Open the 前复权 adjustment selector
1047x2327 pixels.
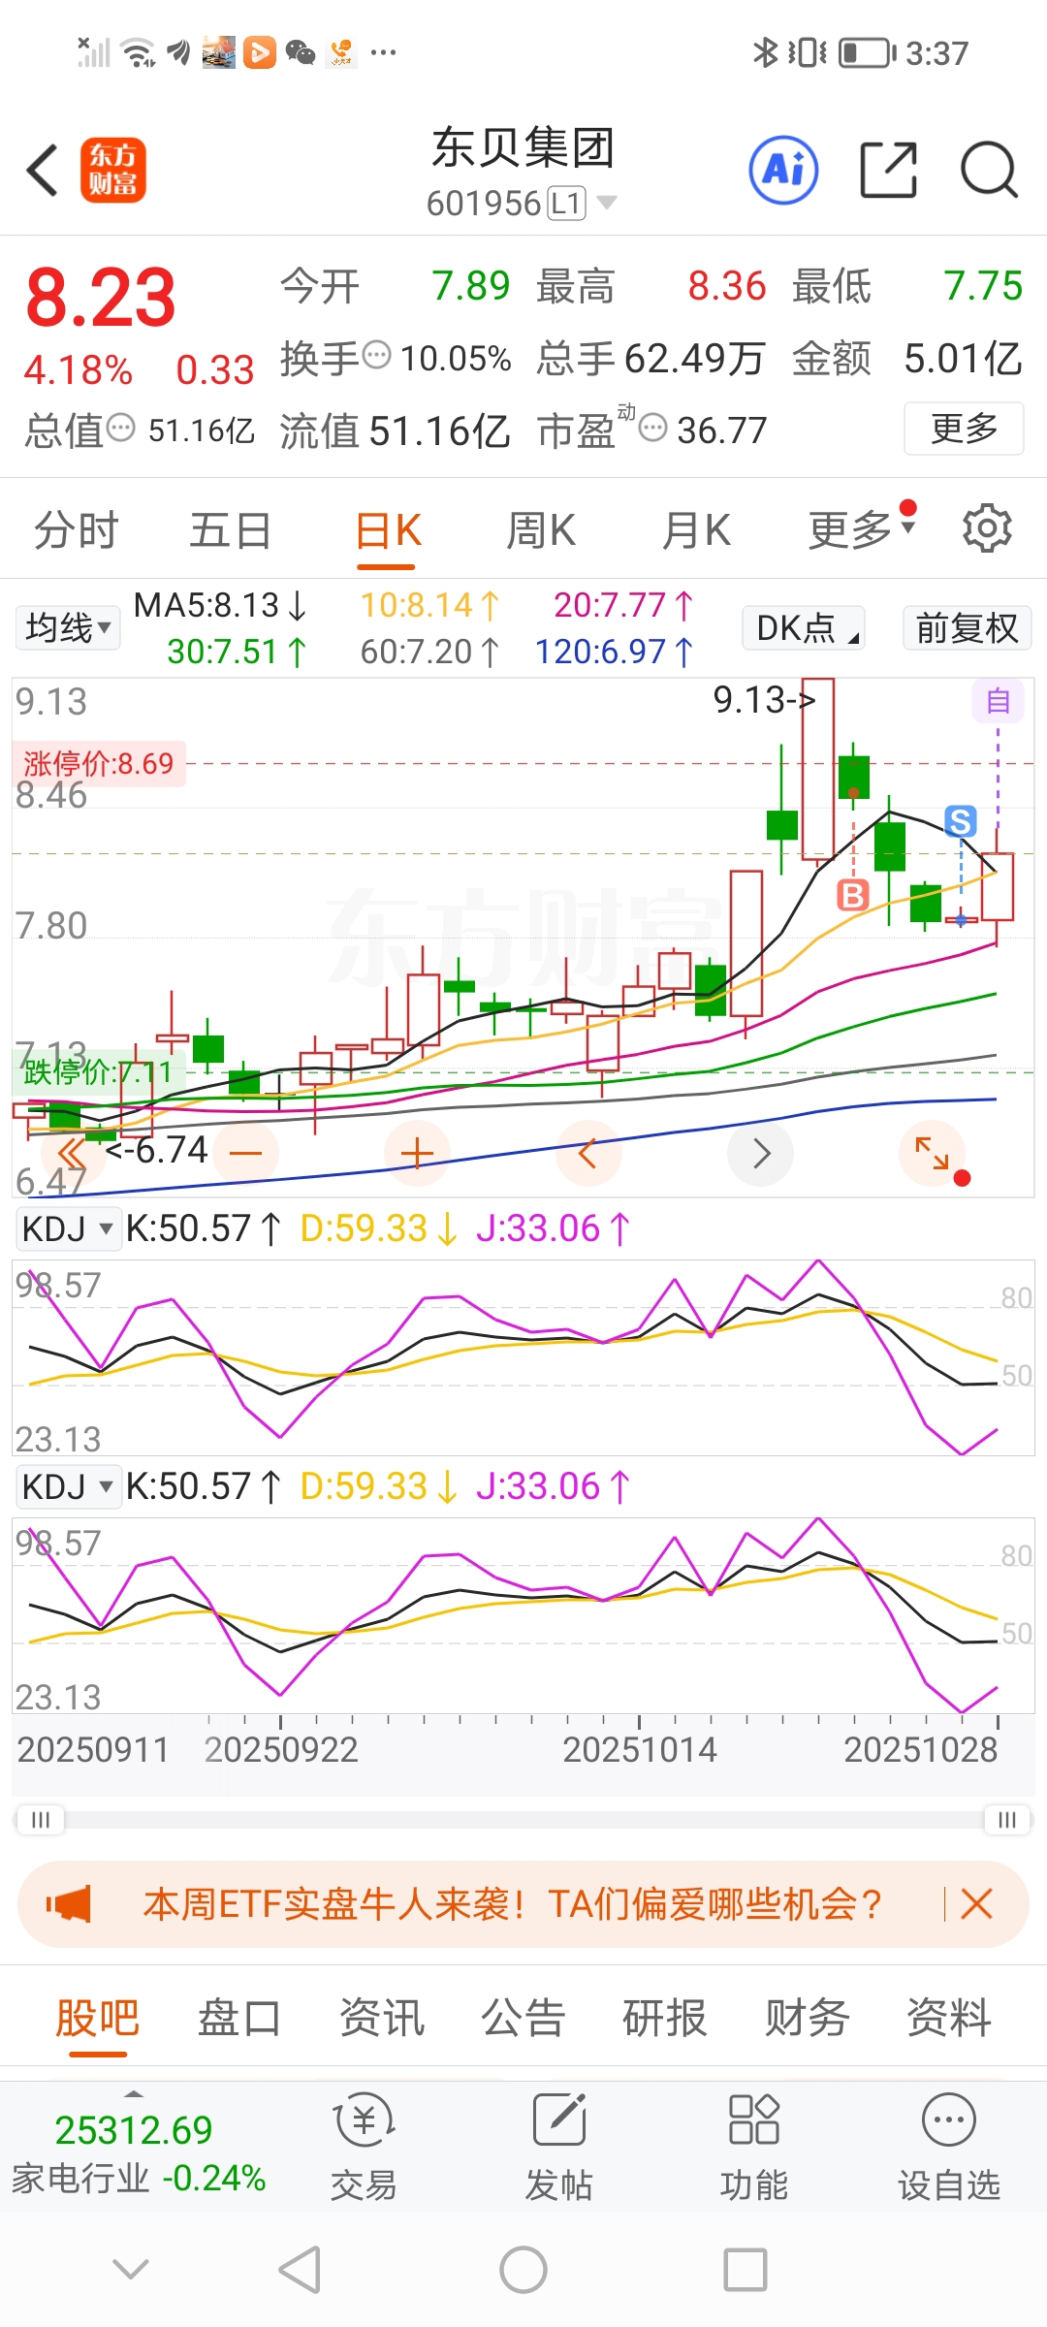click(x=967, y=627)
